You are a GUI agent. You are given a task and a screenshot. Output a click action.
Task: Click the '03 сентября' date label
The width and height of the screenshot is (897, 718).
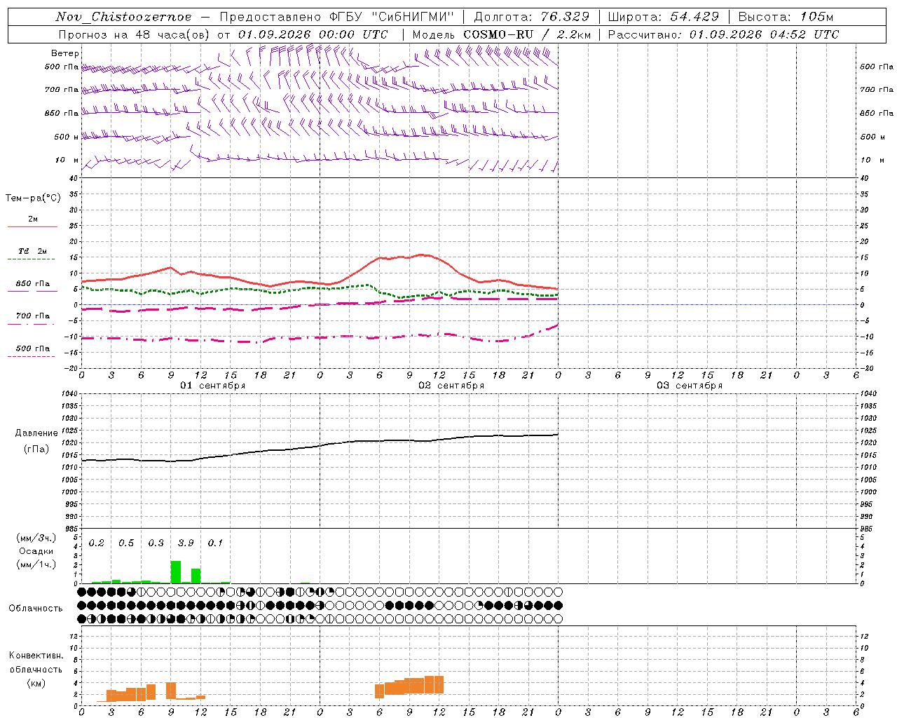click(690, 386)
